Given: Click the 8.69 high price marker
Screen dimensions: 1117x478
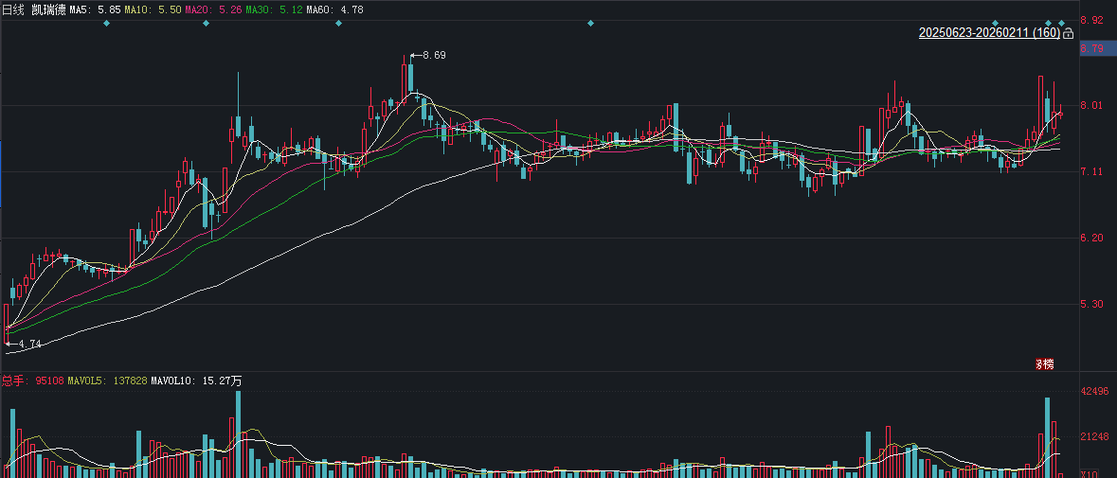Looking at the screenshot, I should click(x=433, y=55).
